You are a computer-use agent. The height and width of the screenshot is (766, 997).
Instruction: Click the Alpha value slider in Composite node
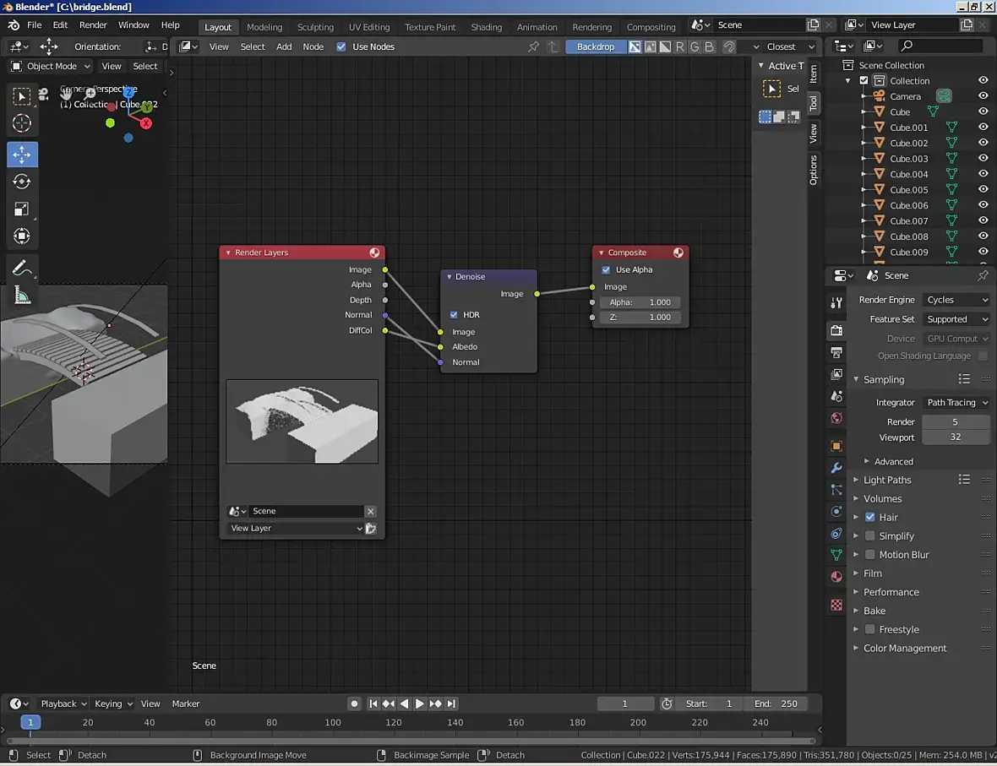tap(640, 302)
